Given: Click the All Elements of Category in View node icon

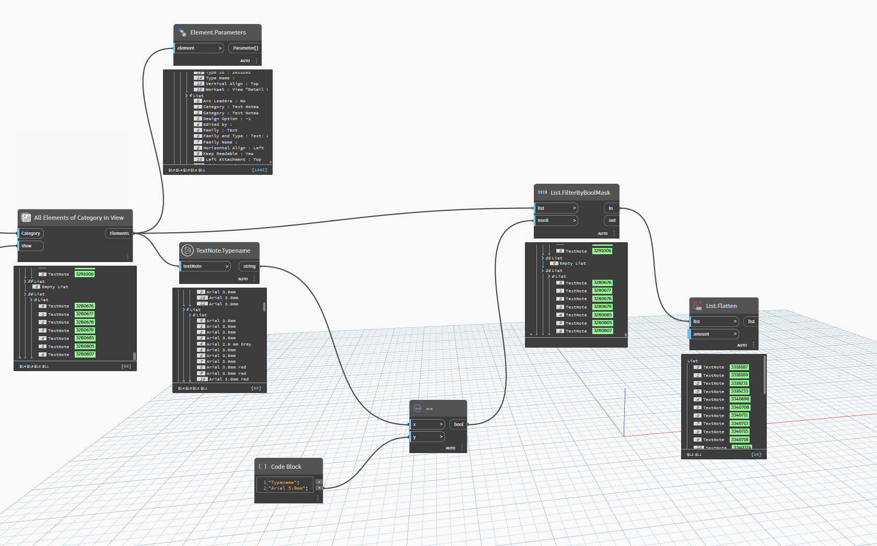Looking at the screenshot, I should coord(26,218).
